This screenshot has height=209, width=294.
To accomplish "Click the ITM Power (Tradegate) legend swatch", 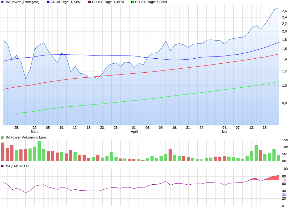I will click(2, 2).
